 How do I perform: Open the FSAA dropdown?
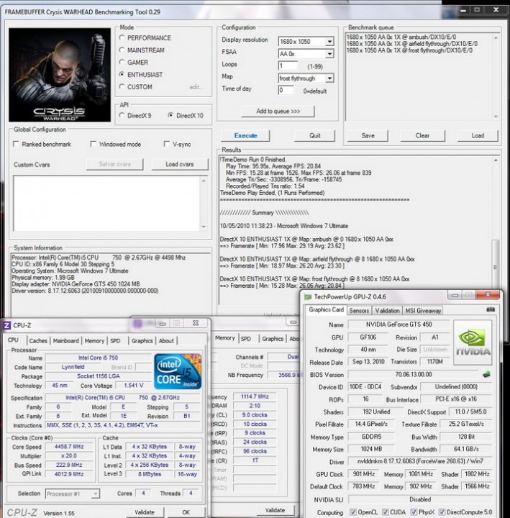pos(329,53)
